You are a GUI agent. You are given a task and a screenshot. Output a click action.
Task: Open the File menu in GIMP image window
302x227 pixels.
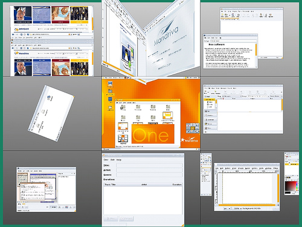pos(217,168)
